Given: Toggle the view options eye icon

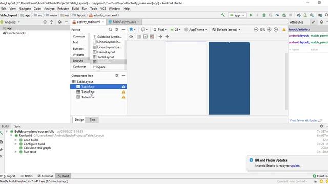Looking at the screenshot, I should pos(131,37).
